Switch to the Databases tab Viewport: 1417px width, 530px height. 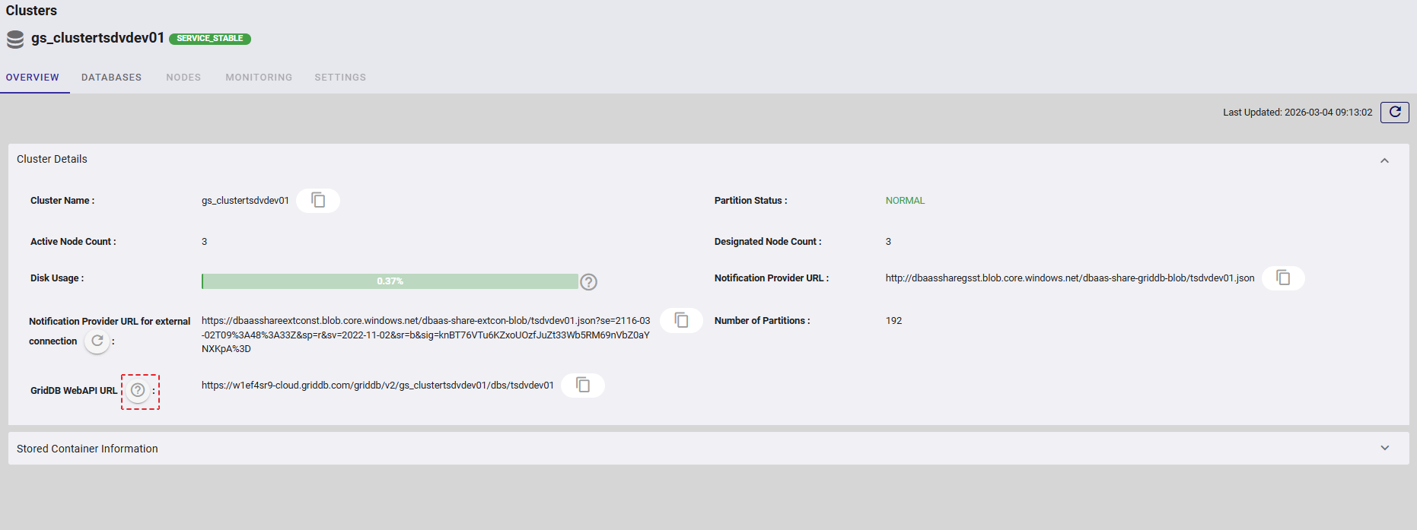111,78
